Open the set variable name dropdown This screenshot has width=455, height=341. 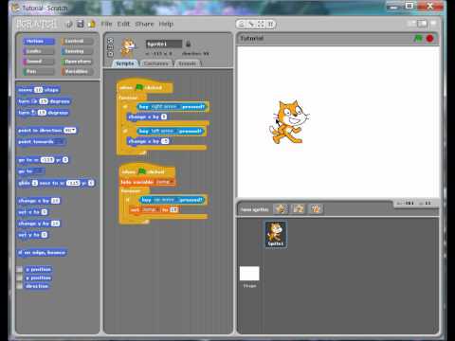tap(151, 209)
